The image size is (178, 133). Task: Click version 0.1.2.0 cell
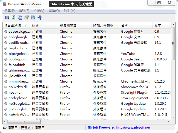tap(159, 81)
